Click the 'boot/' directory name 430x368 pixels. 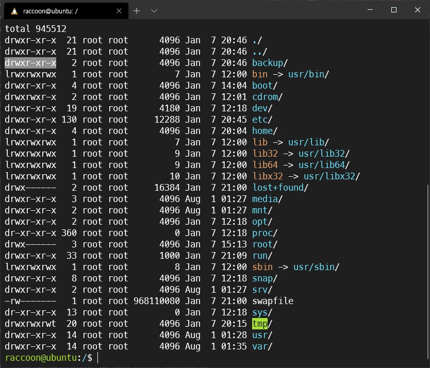point(265,86)
